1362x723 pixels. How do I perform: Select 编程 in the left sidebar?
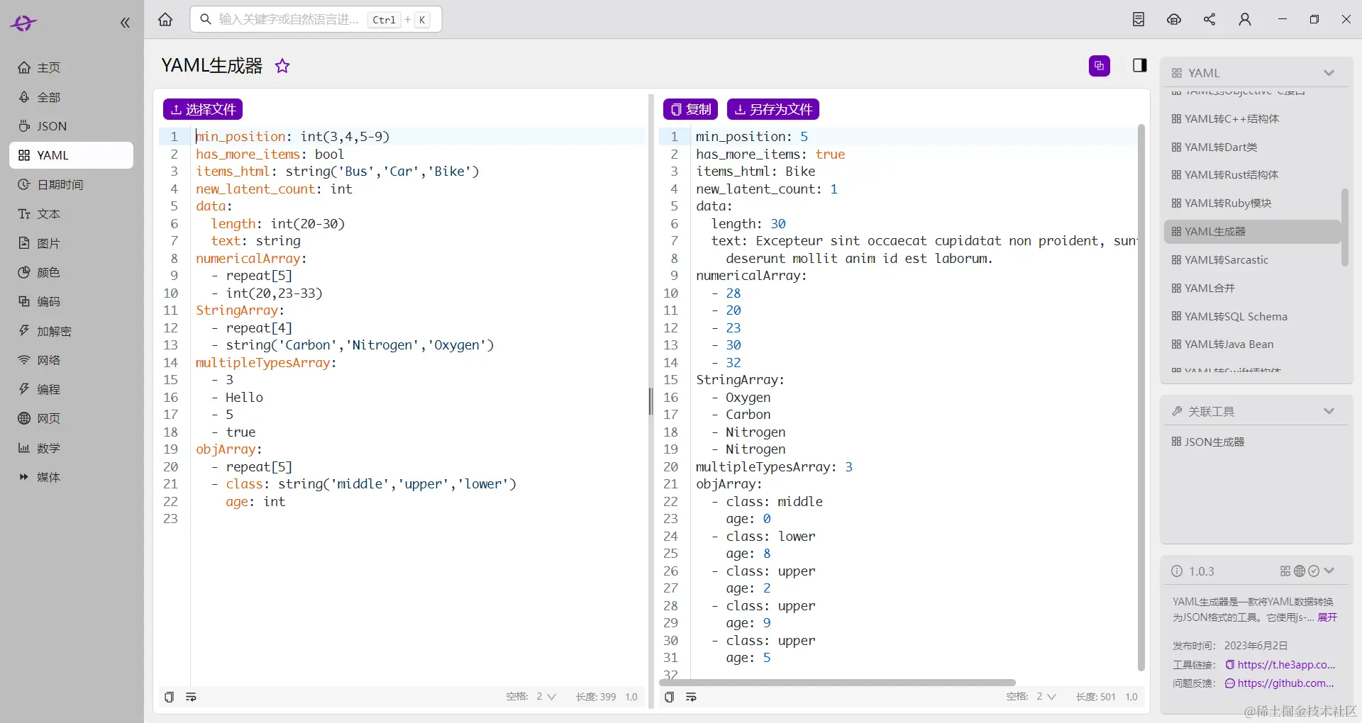coord(71,389)
